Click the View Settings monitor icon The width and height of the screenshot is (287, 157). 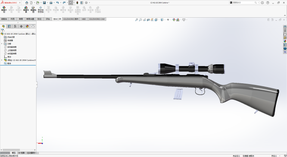point(184,20)
